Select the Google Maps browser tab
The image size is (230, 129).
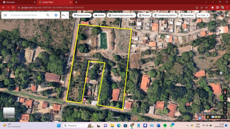[54, 2]
